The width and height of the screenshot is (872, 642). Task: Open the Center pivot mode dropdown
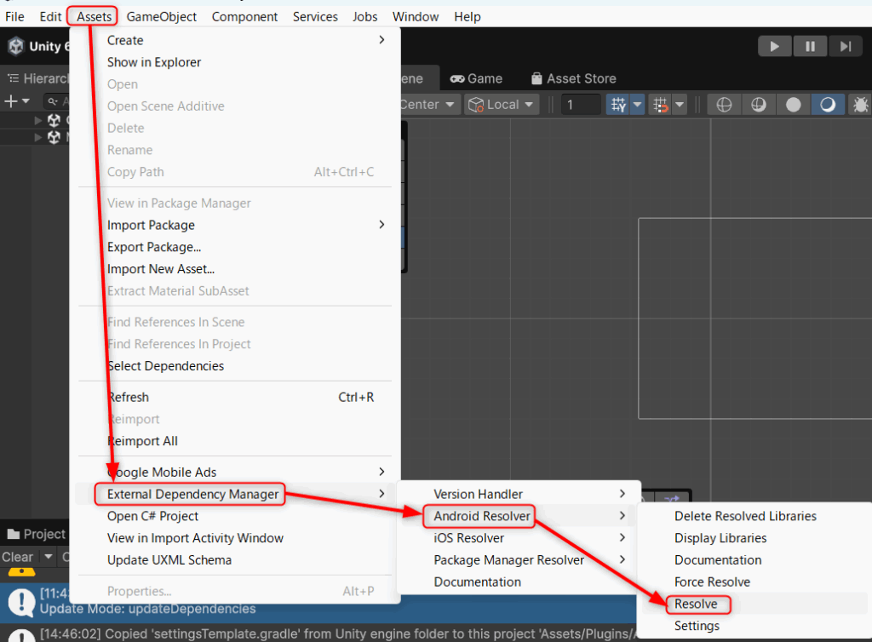click(x=430, y=105)
